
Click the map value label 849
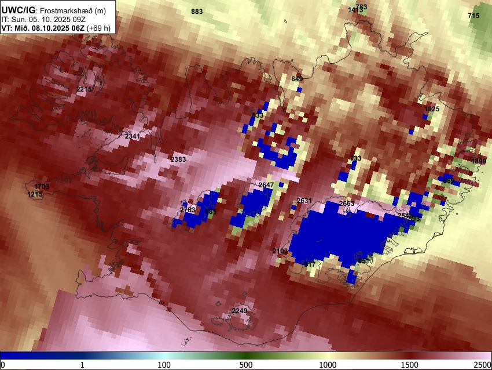tap(297, 79)
